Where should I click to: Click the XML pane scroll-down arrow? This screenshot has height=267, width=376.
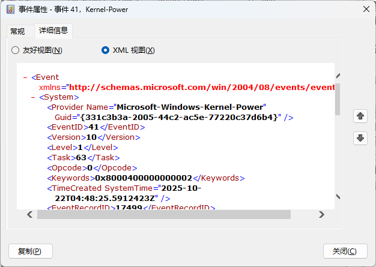(x=338, y=197)
